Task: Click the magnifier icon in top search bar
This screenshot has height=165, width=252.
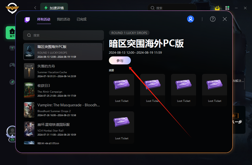Action: (152, 8)
